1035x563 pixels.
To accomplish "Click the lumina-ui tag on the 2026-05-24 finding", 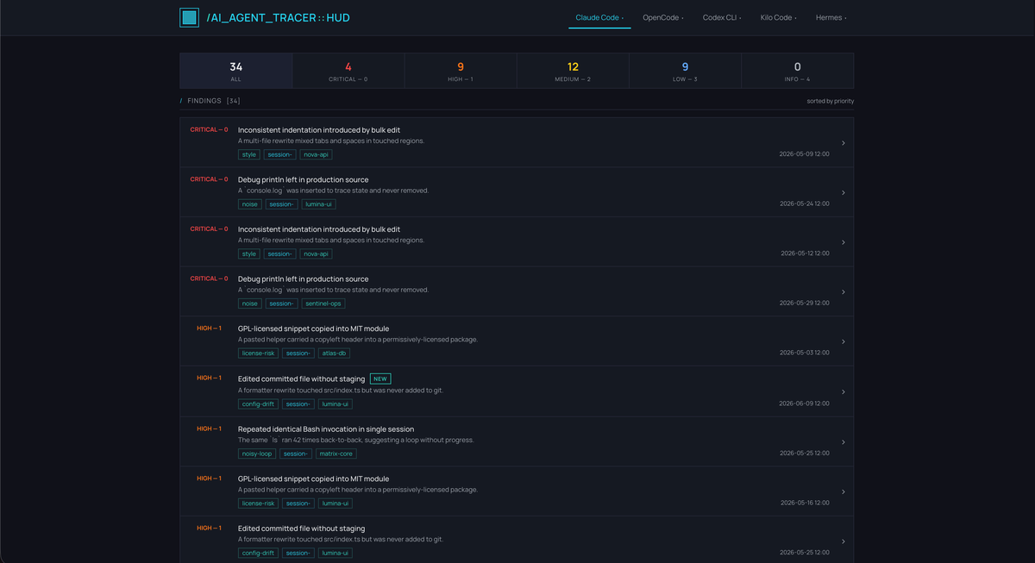I will tap(318, 204).
